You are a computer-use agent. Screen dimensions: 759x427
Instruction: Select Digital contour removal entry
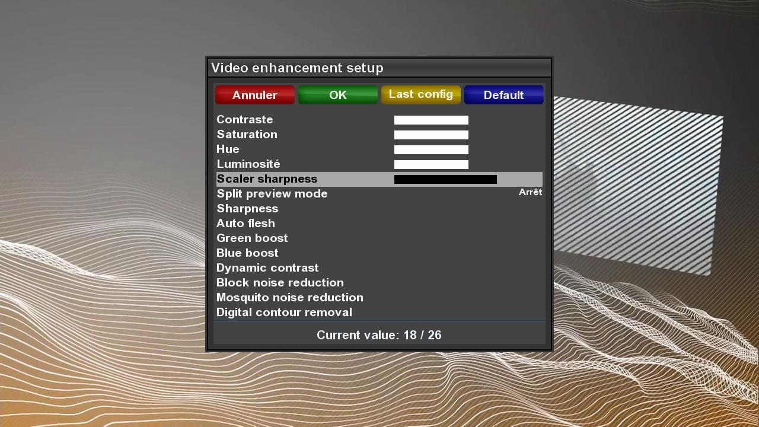coord(284,313)
